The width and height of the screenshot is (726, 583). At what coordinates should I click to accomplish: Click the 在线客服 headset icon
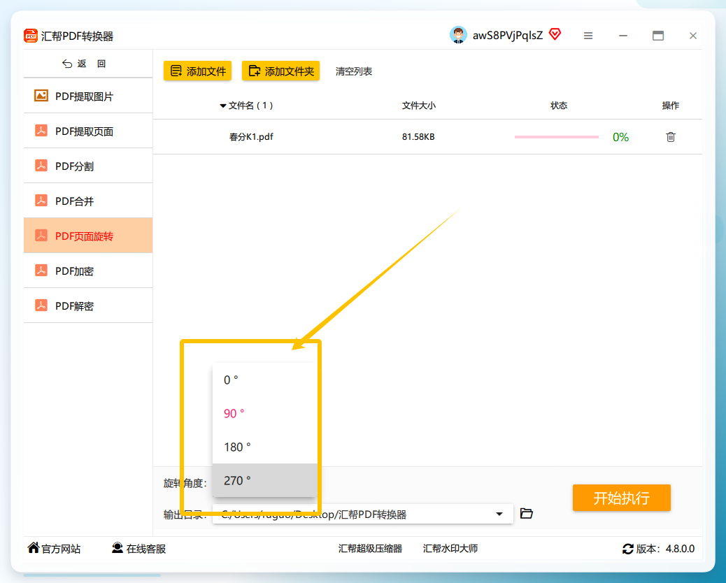118,548
